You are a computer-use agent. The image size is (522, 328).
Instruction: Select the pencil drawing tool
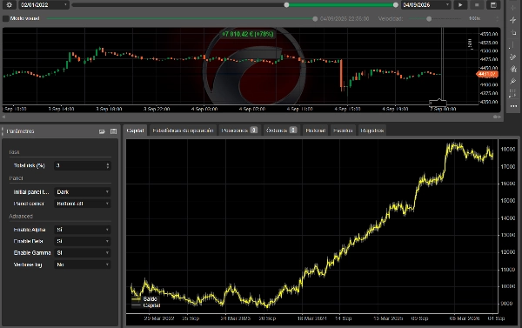(513, 57)
